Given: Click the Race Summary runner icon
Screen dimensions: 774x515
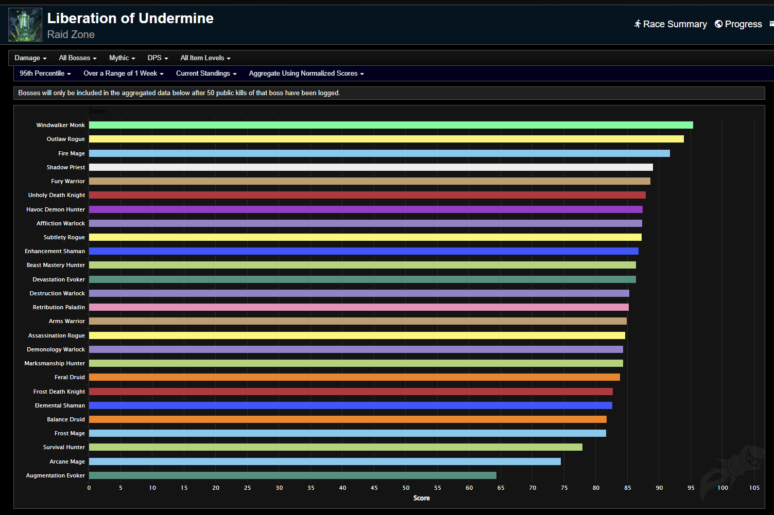Looking at the screenshot, I should pyautogui.click(x=638, y=24).
